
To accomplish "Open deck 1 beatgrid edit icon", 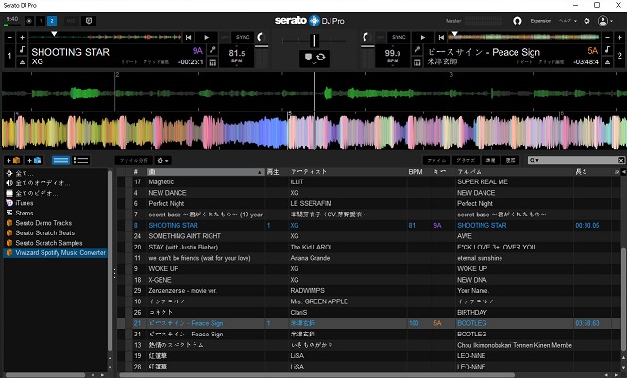I will coord(212,62).
